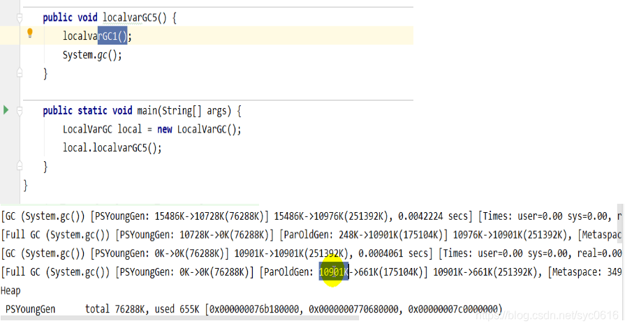The height and width of the screenshot is (328, 625).
Task: Run main method via green arrow
Action: [x=6, y=110]
